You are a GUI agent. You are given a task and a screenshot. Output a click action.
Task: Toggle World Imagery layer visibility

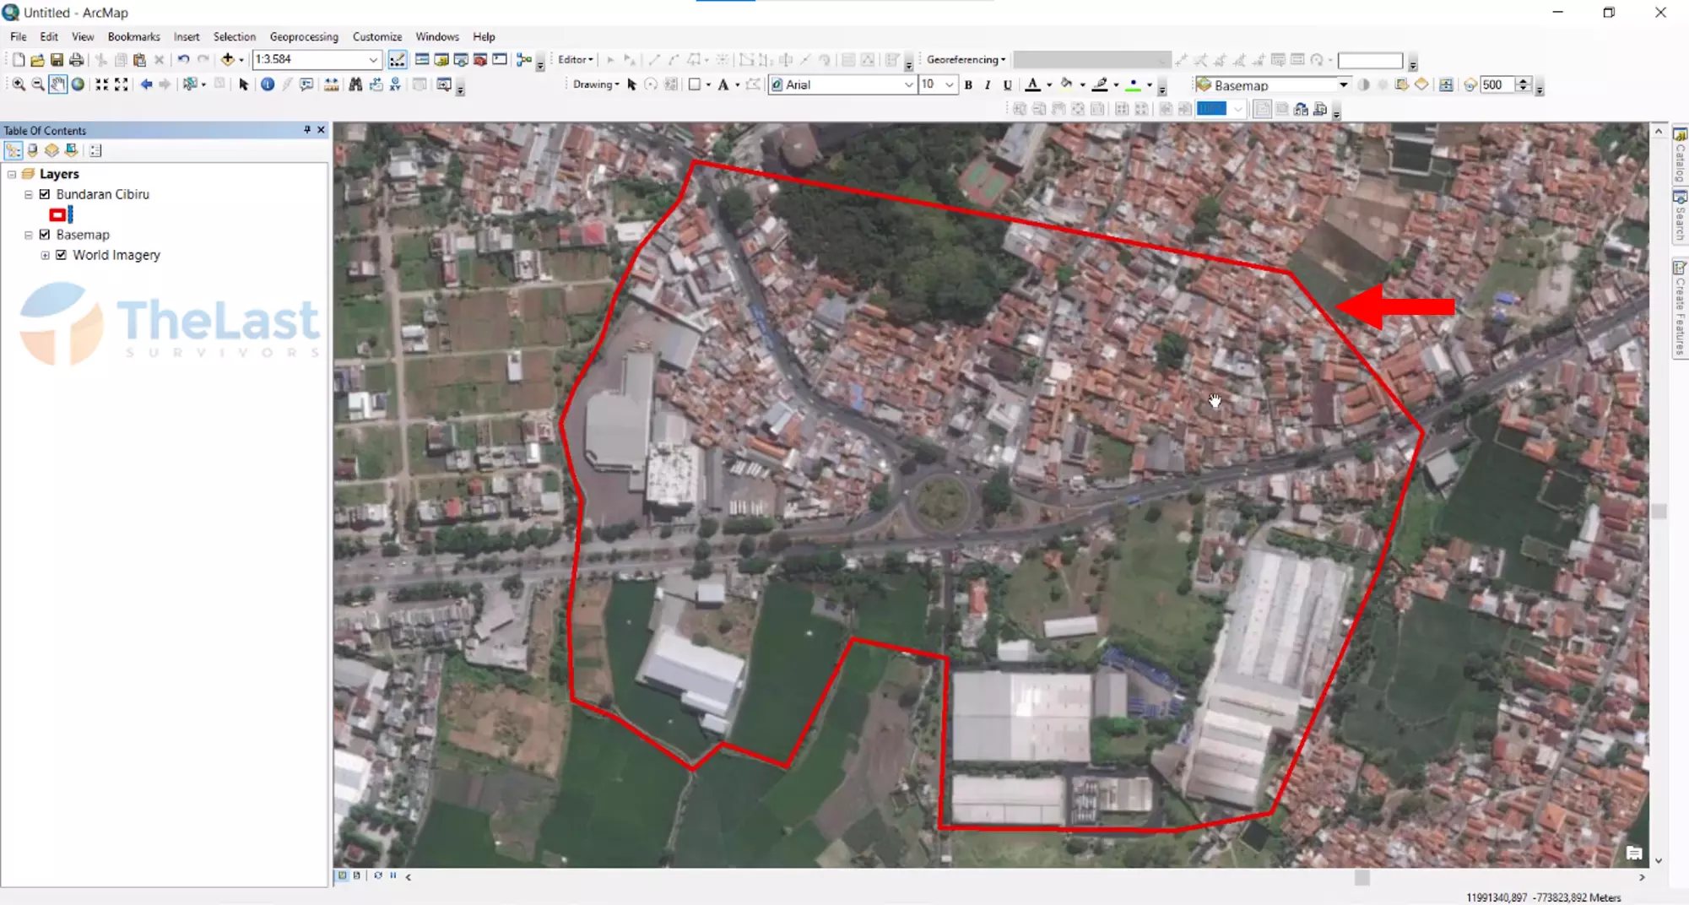coord(62,255)
